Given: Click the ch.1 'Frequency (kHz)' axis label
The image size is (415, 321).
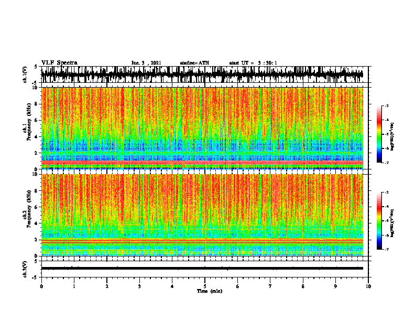Looking at the screenshot, I should (29, 122).
